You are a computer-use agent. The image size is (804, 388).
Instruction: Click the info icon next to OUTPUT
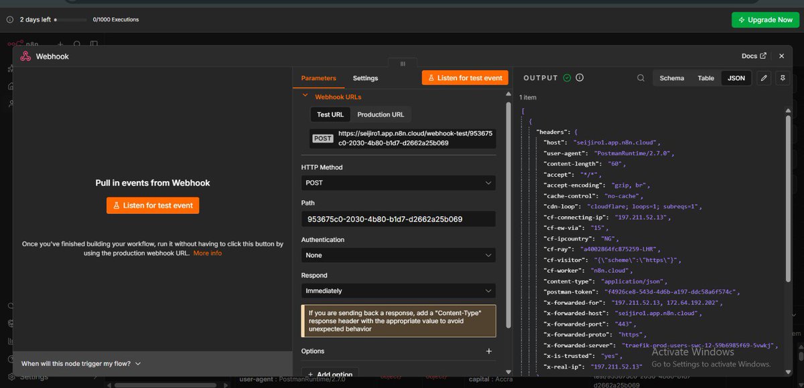[580, 78]
